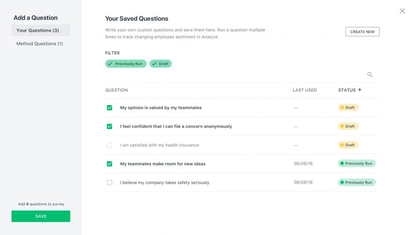The image size is (415, 235).
Task: Sort by the Question column header
Action: point(116,90)
